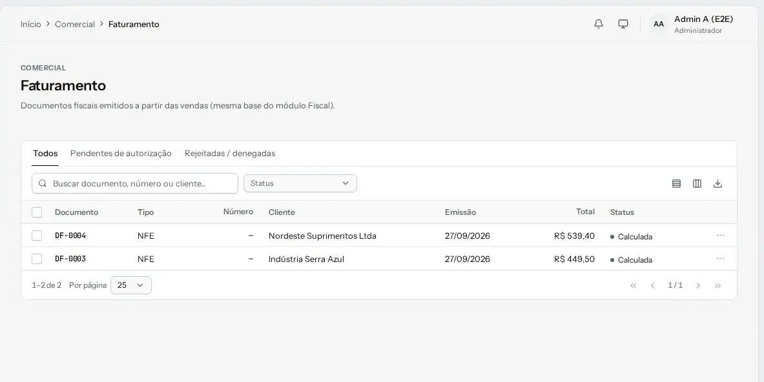
Task: Go to first page arrow
Action: pos(634,286)
